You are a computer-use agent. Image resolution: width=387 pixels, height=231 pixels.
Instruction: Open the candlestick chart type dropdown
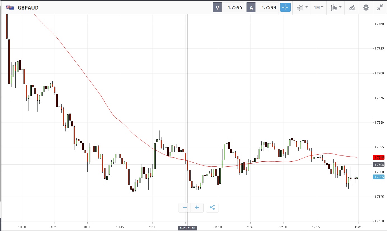pyautogui.click(x=336, y=8)
